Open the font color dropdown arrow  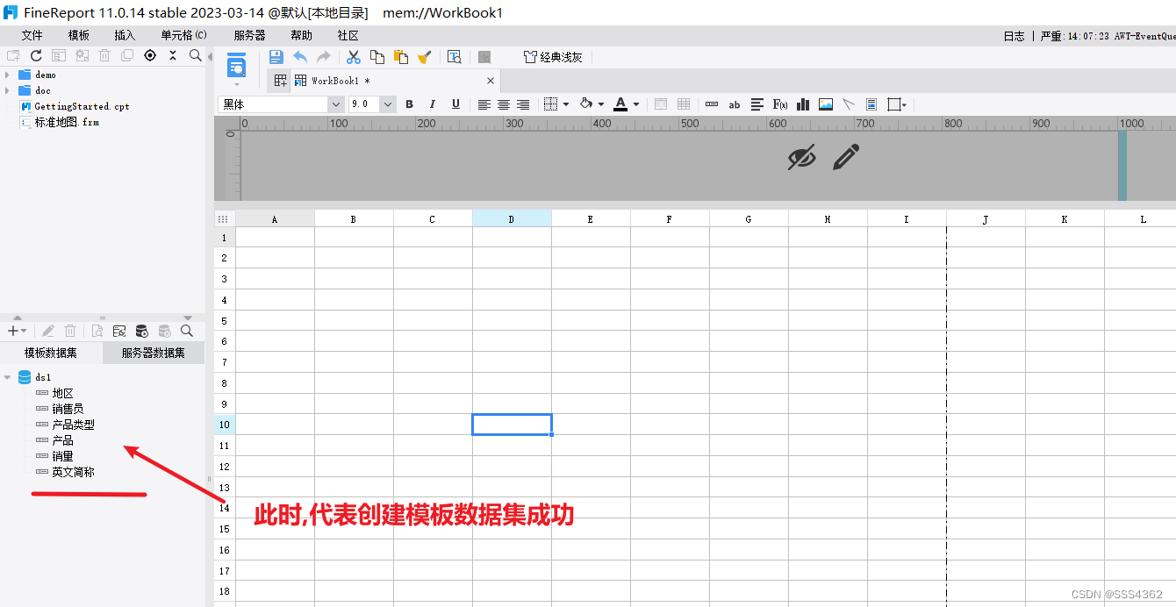pos(636,104)
